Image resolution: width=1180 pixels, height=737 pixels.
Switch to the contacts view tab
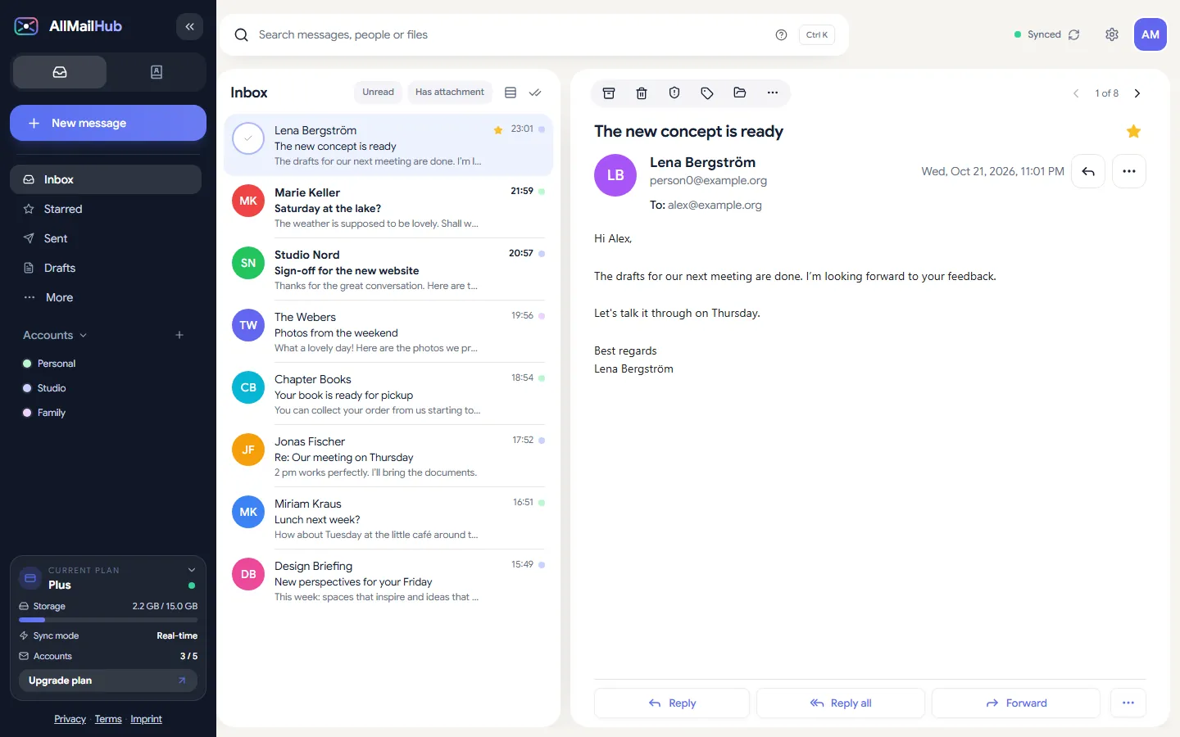157,72
